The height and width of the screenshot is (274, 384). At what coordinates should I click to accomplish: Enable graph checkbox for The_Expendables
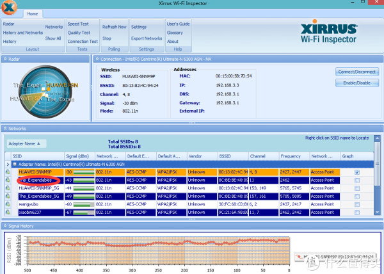[x=357, y=181]
